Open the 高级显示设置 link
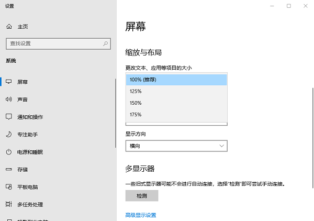Image resolution: width=314 pixels, height=221 pixels. click(x=140, y=215)
